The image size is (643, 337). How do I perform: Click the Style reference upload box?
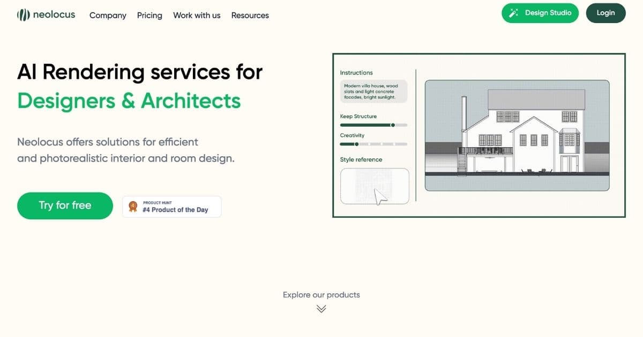point(375,186)
